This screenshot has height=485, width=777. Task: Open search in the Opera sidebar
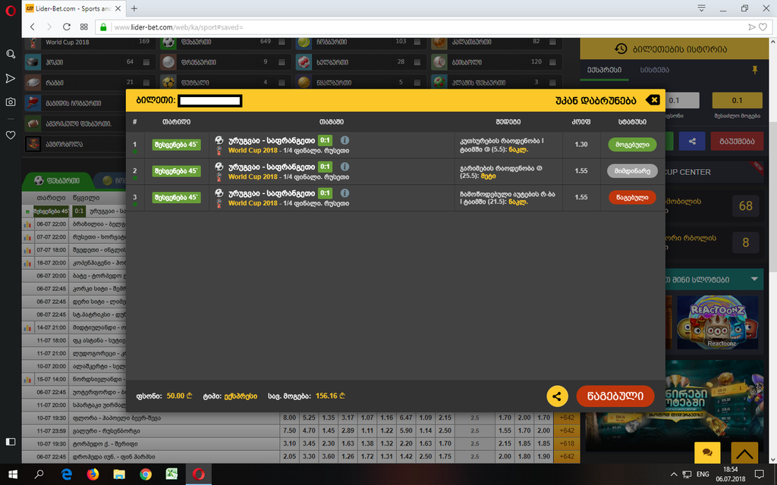(x=11, y=54)
